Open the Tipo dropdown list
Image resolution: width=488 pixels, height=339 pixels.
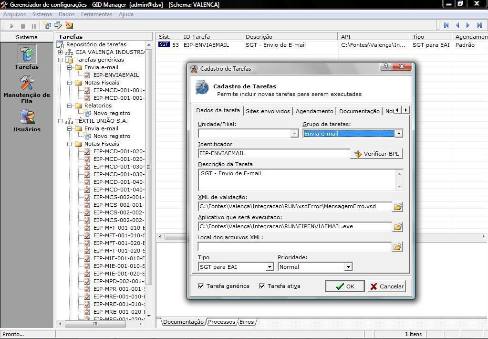pyautogui.click(x=270, y=267)
